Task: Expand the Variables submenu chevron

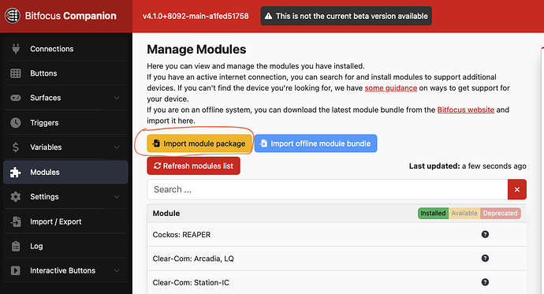Action: pyautogui.click(x=117, y=147)
